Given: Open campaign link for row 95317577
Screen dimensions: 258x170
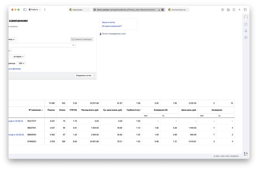Looking at the screenshot, I should tap(16, 121).
